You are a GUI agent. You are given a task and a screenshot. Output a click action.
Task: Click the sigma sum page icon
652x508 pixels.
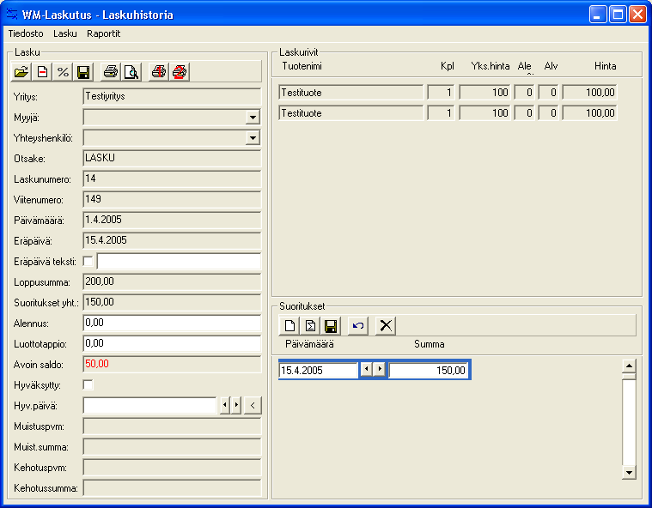coord(310,325)
